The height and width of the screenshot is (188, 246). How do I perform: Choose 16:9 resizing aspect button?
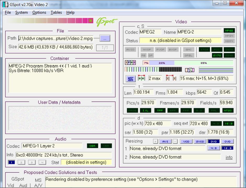pyautogui.click(x=227, y=148)
